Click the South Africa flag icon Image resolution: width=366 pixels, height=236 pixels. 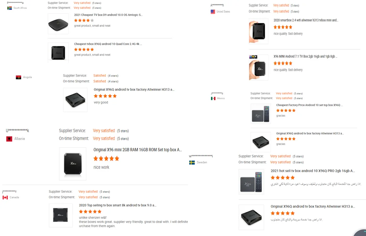(10, 8)
